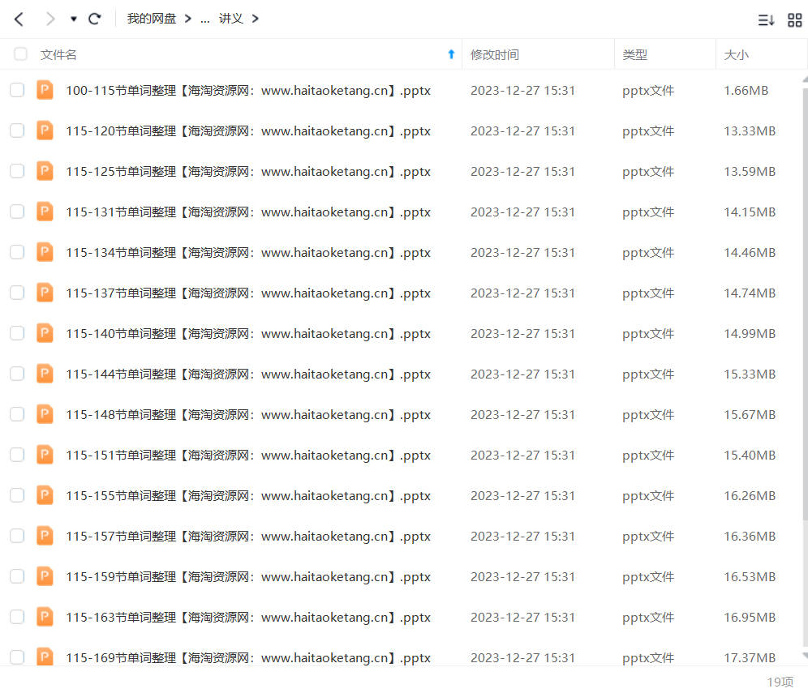Click the scrollbar up arrow
Viewport: 808px width, 693px height.
(805, 79)
